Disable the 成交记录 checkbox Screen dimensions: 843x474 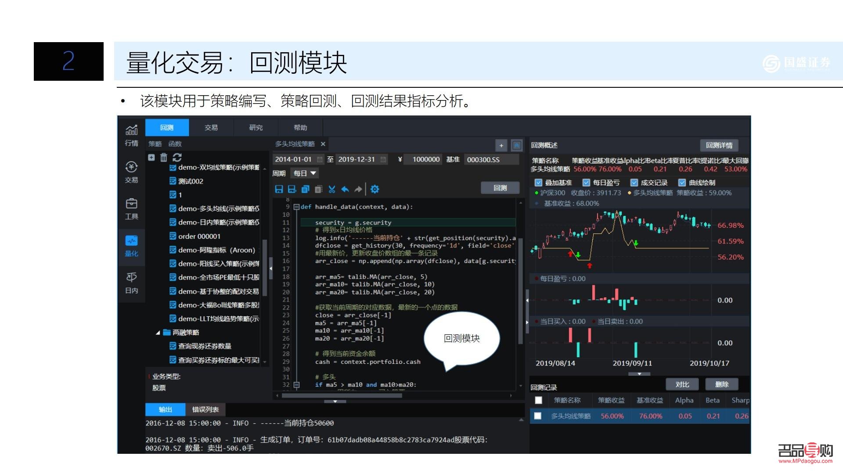pos(634,183)
